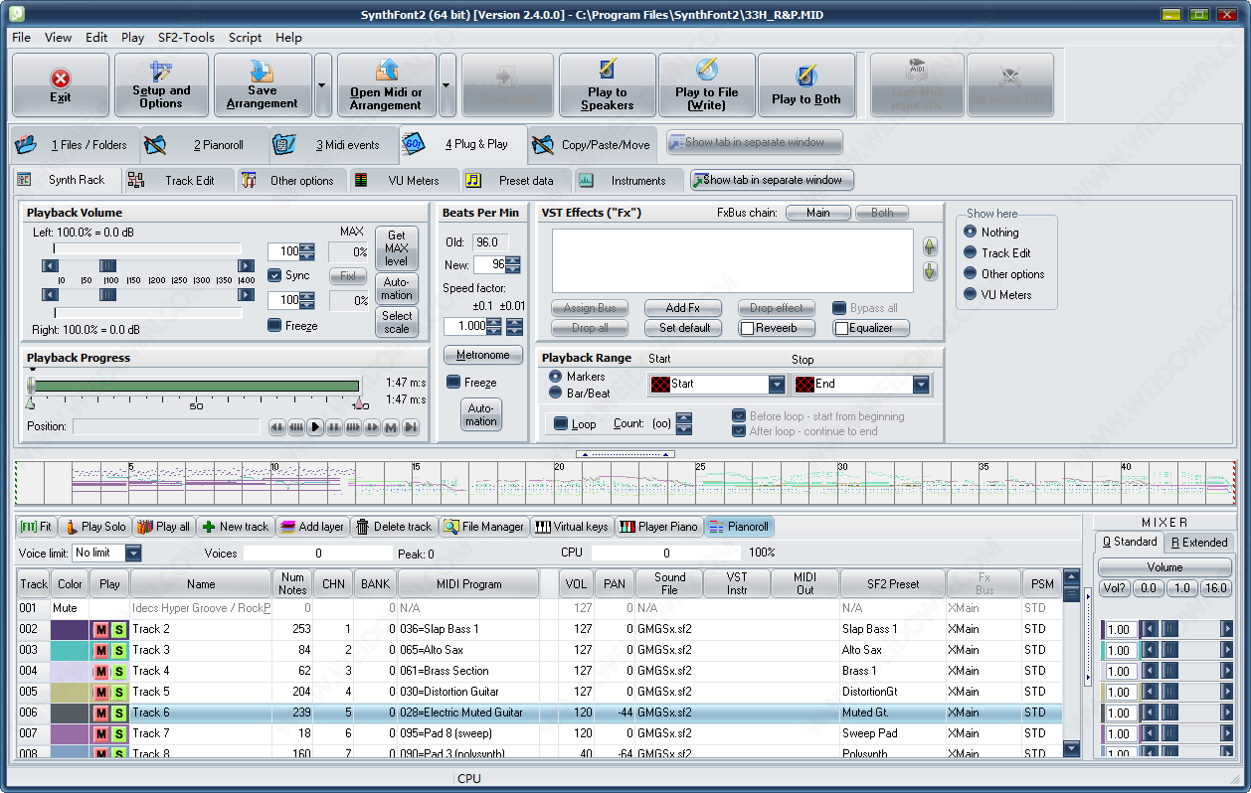The image size is (1251, 793).
Task: Expand Open Midi dropdown arrow
Action: 447,85
